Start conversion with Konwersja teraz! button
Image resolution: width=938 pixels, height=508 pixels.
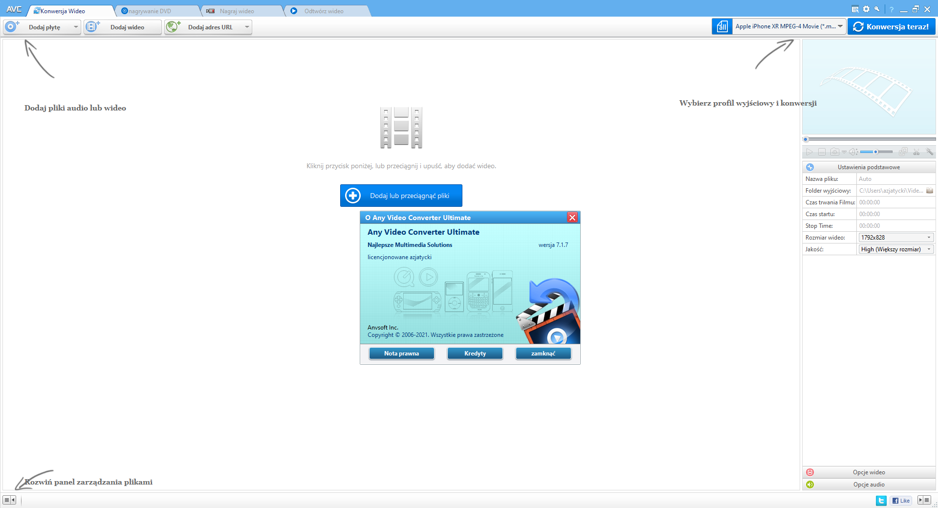click(x=891, y=26)
